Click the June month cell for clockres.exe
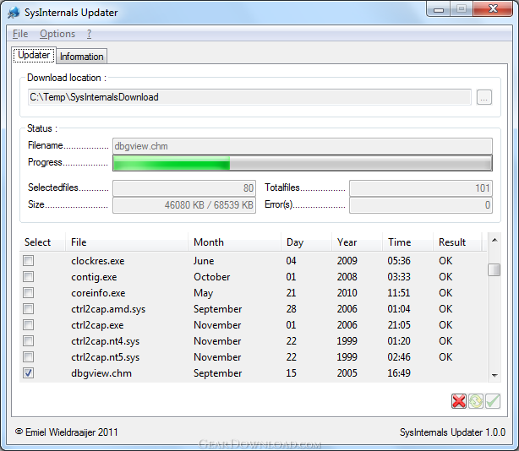Viewport: 519px width, 451px height. pos(204,261)
